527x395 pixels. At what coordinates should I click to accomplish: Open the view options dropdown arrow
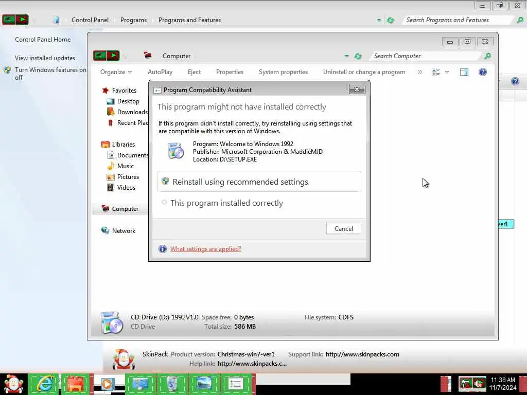[447, 72]
